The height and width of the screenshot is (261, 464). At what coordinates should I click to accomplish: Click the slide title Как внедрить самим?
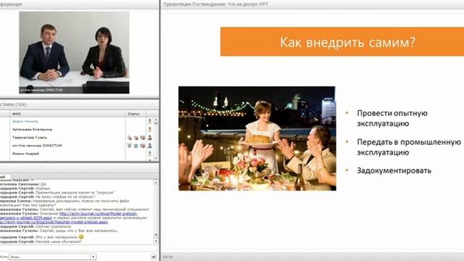(x=348, y=42)
